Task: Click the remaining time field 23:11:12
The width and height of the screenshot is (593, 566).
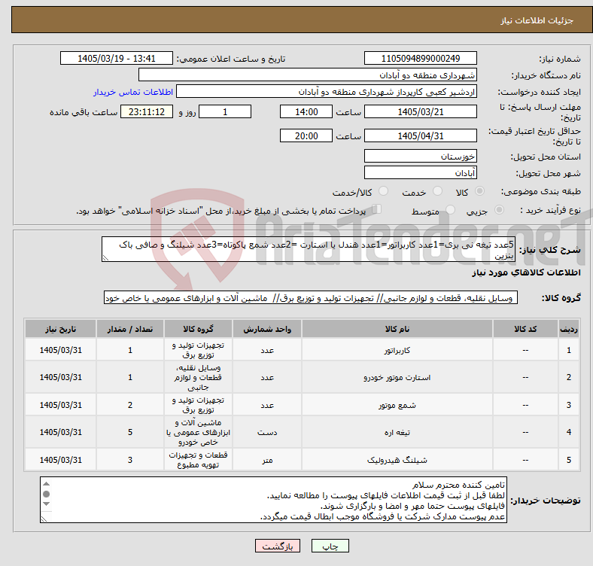Action: point(147,111)
